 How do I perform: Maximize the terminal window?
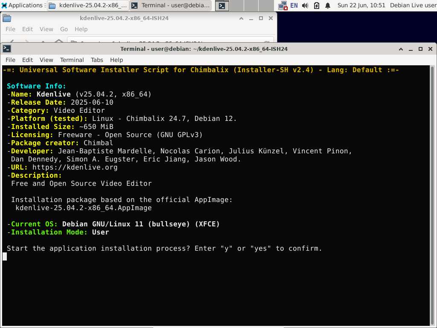pyautogui.click(x=420, y=49)
